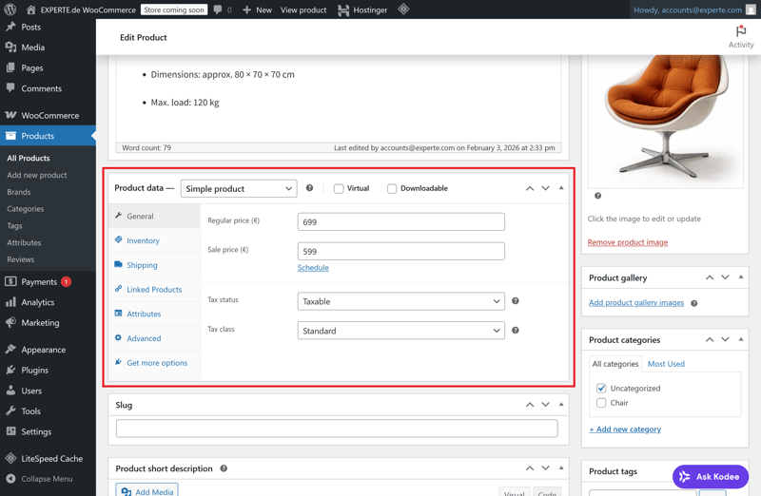
Task: Click the Schedule sale price link
Action: (313, 268)
